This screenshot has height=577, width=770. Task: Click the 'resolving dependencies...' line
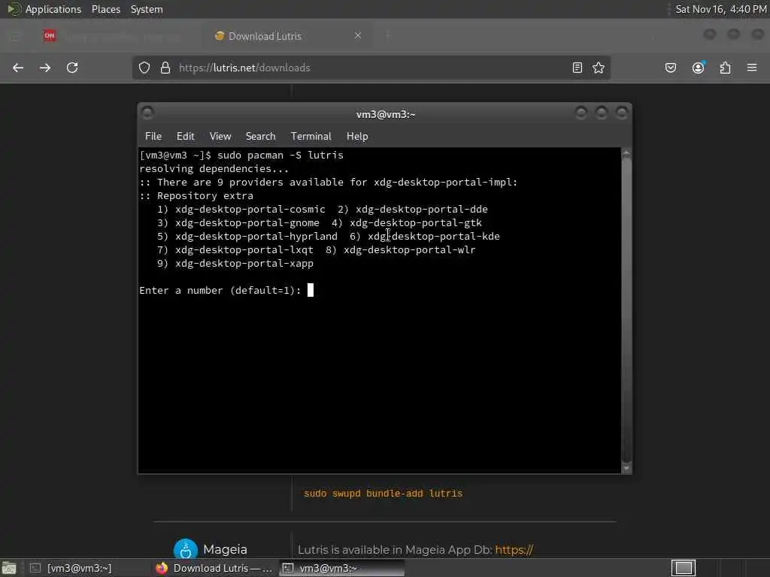click(x=214, y=169)
